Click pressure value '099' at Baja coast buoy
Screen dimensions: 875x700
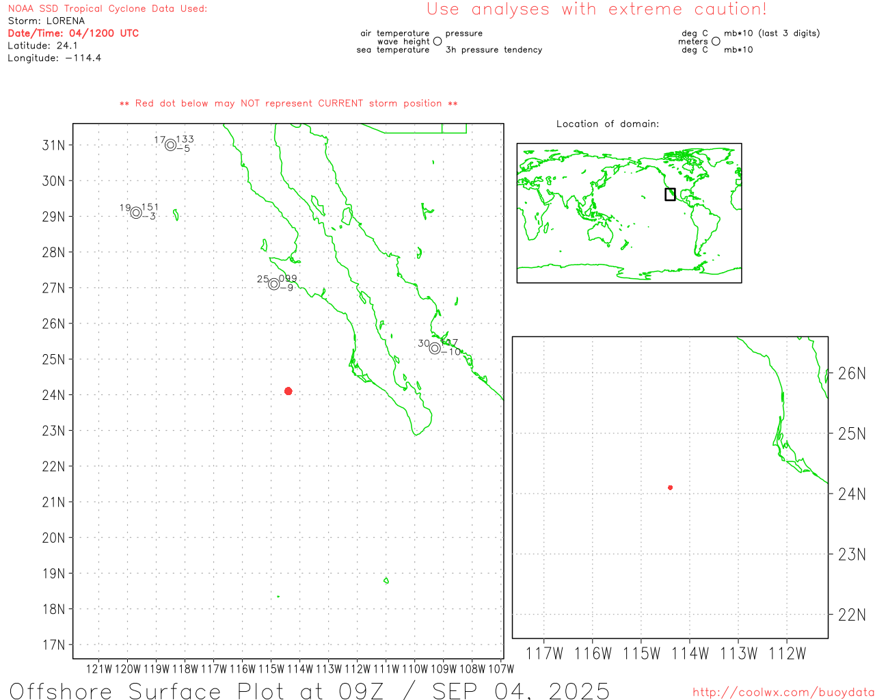click(288, 278)
